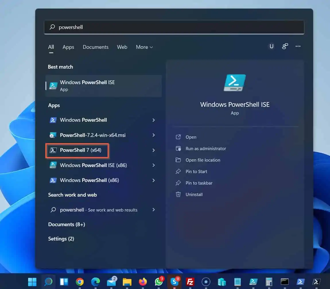Click the three-dot options icon in search
The image size is (330, 289).
[x=298, y=46]
